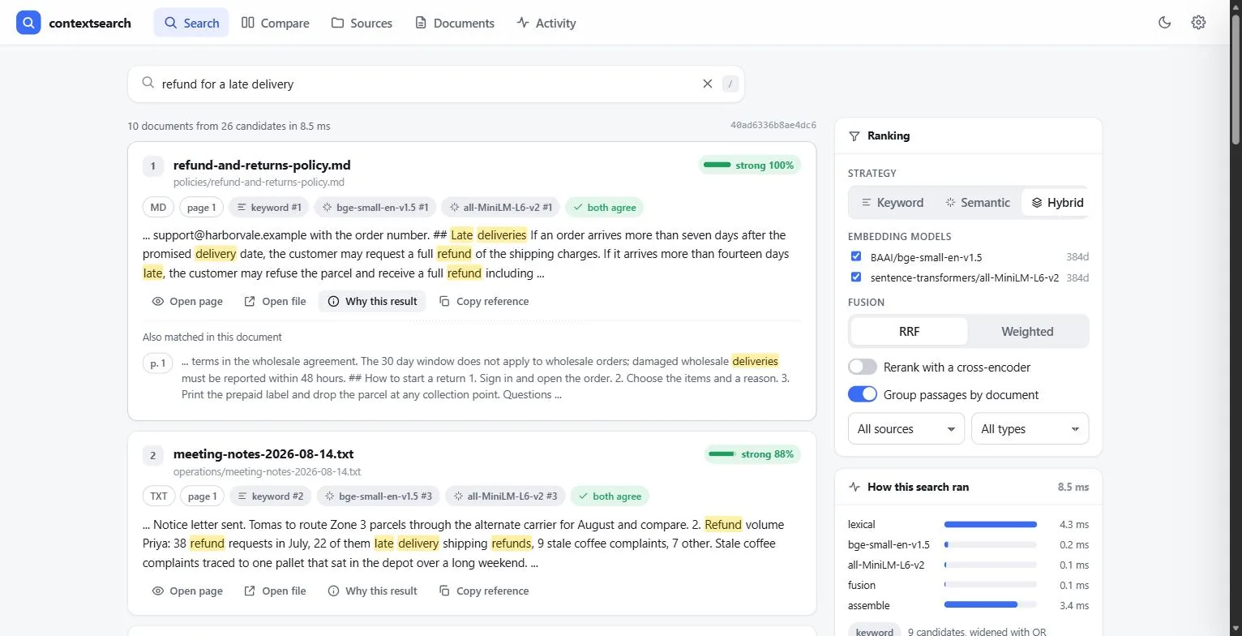1242x636 pixels.
Task: Uncheck the all-MiniLM-L6-v2 embedding model
Action: 856,277
